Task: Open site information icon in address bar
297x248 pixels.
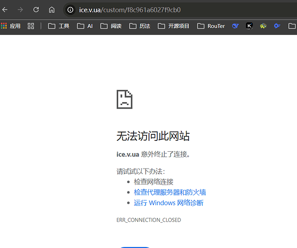Action: [70, 10]
